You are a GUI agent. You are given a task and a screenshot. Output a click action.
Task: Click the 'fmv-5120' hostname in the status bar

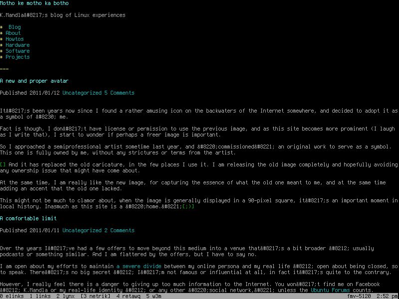tap(359, 296)
